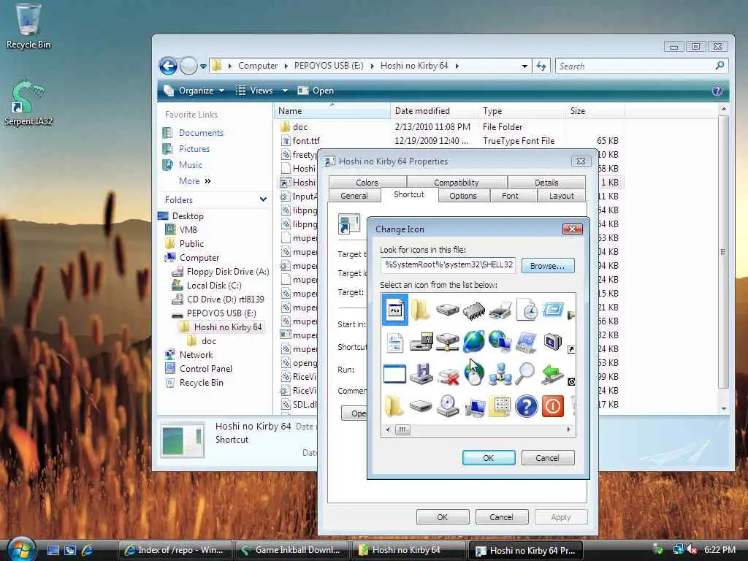Choose the control panel grid icon
Viewport: 748px width, 561px height.
point(500,406)
